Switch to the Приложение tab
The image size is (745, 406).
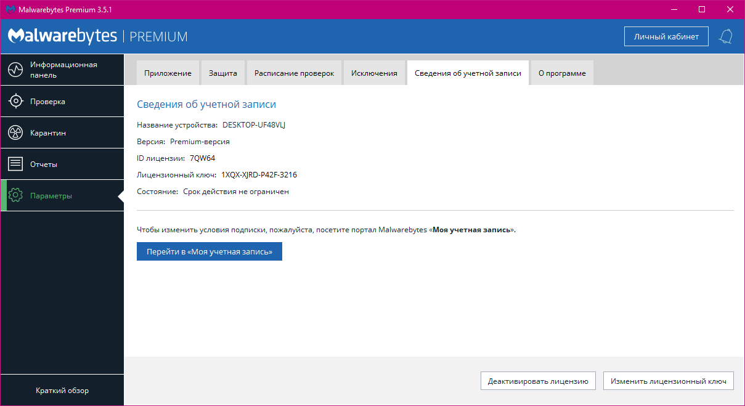coord(168,73)
